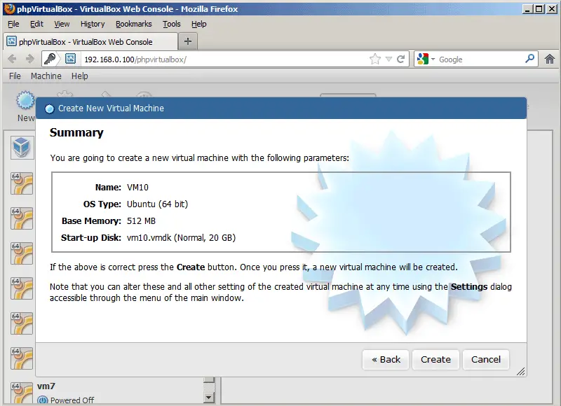Bookmark this page with the star icon
561x406 pixels.
coord(375,59)
